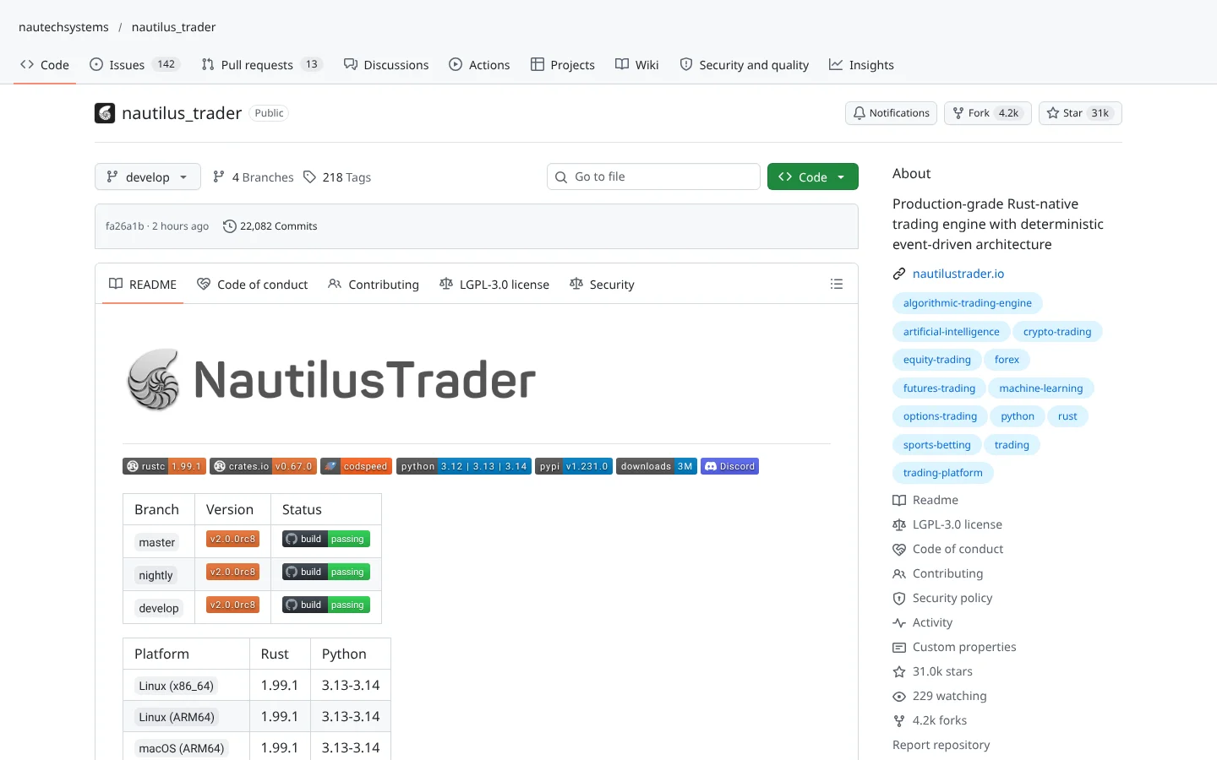The image size is (1217, 760).
Task: Click the master branch build passing badge
Action: point(326,539)
